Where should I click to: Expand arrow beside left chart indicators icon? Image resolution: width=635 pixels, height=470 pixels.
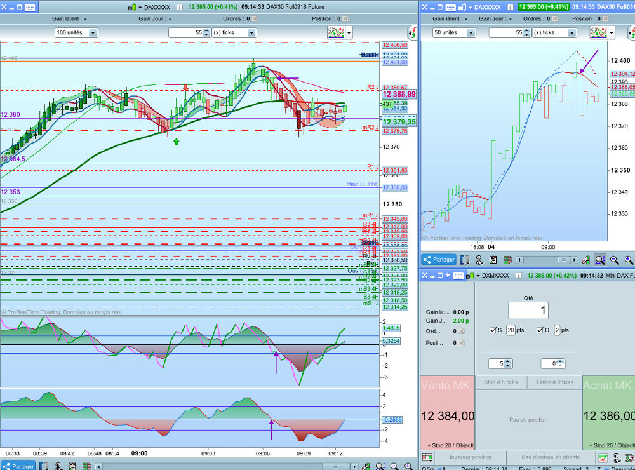349,32
